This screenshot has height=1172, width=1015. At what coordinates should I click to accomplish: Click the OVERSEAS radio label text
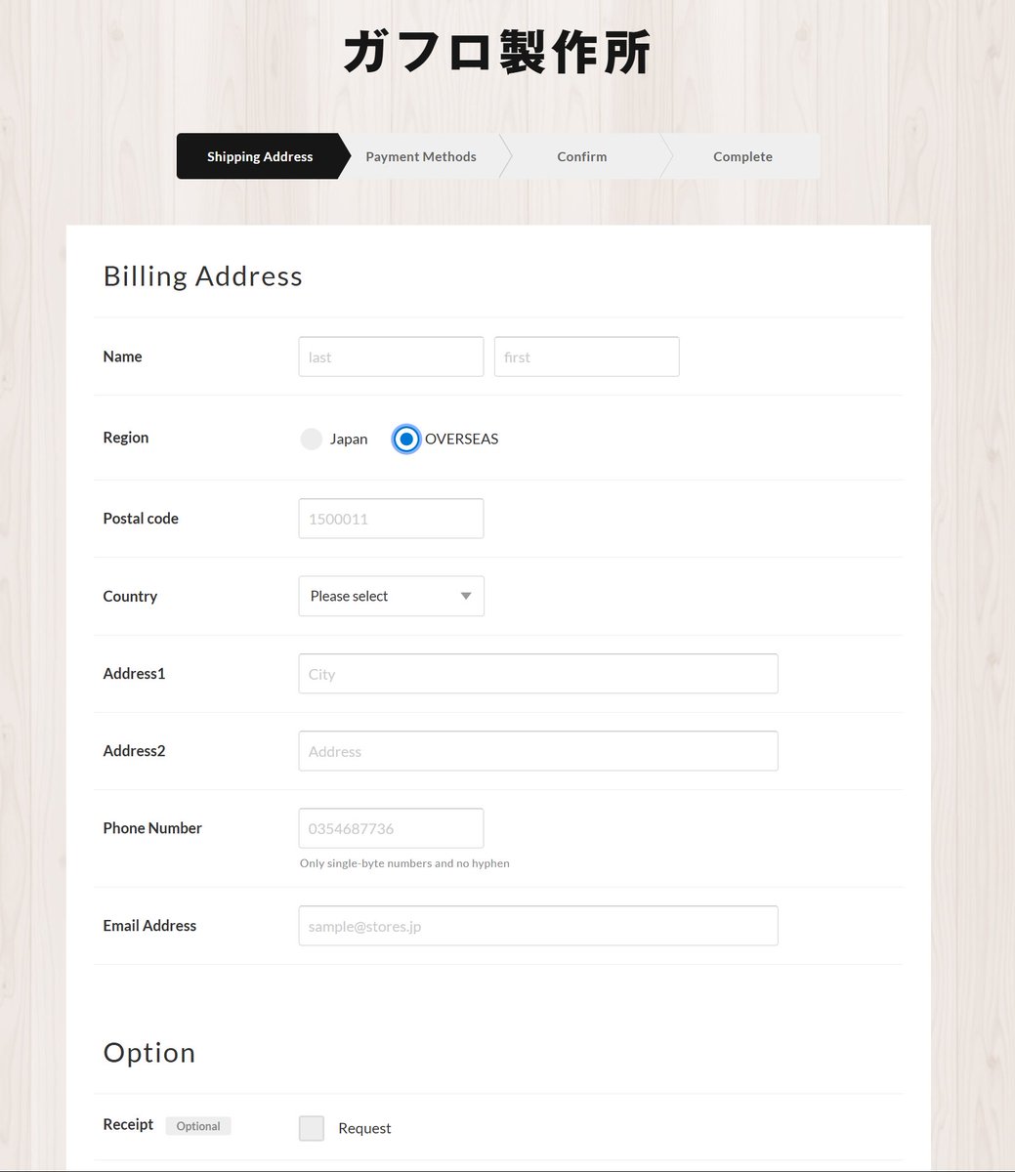pos(461,439)
